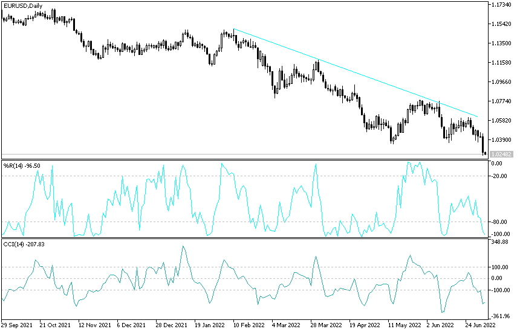The image size is (520, 332).
Task: Click price scale value 1.03900
Action: tap(501, 139)
